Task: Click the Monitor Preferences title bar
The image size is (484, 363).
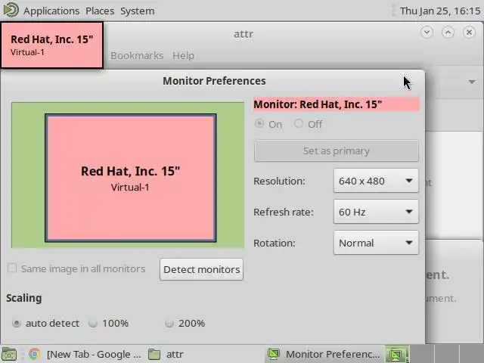Action: point(214,81)
